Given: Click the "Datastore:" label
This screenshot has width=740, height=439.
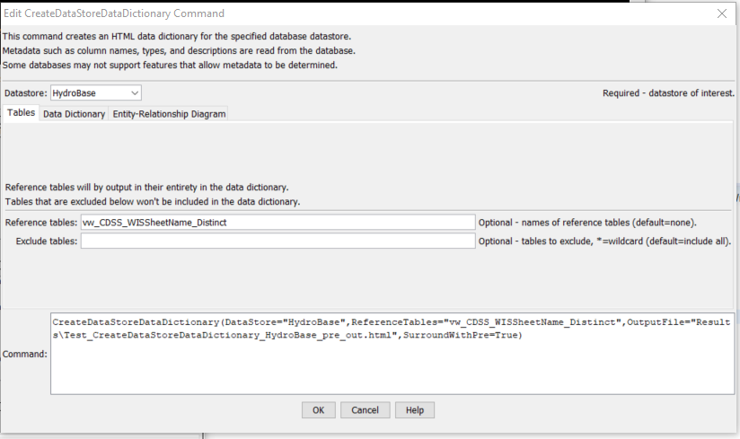Looking at the screenshot, I should point(26,93).
